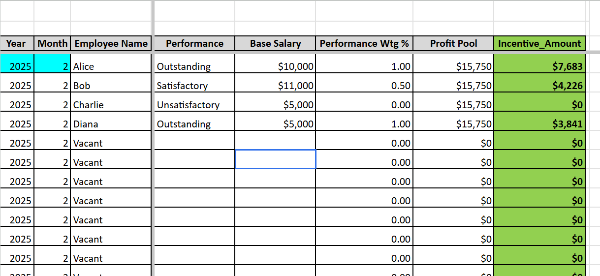The width and height of the screenshot is (600, 276).
Task: Click the Month header cell
Action: [52, 43]
